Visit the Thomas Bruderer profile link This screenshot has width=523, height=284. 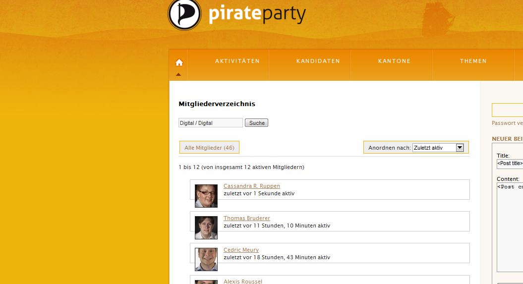(x=247, y=218)
